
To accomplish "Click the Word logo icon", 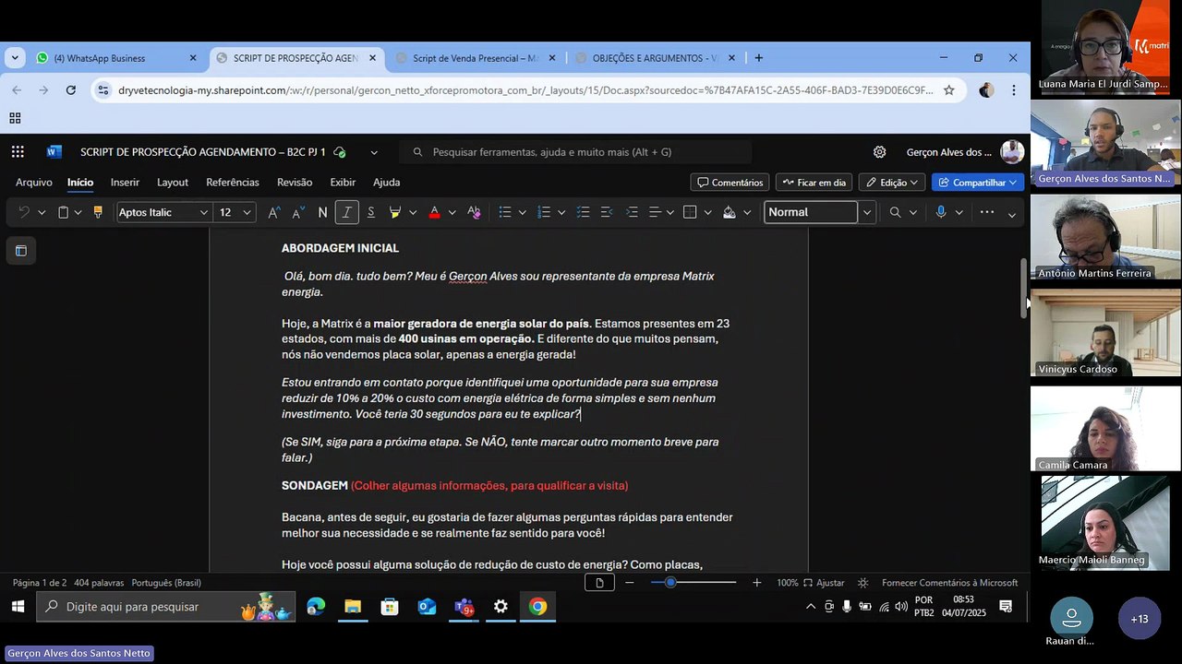I will coord(54,152).
